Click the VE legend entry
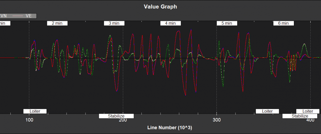 pos(28,15)
